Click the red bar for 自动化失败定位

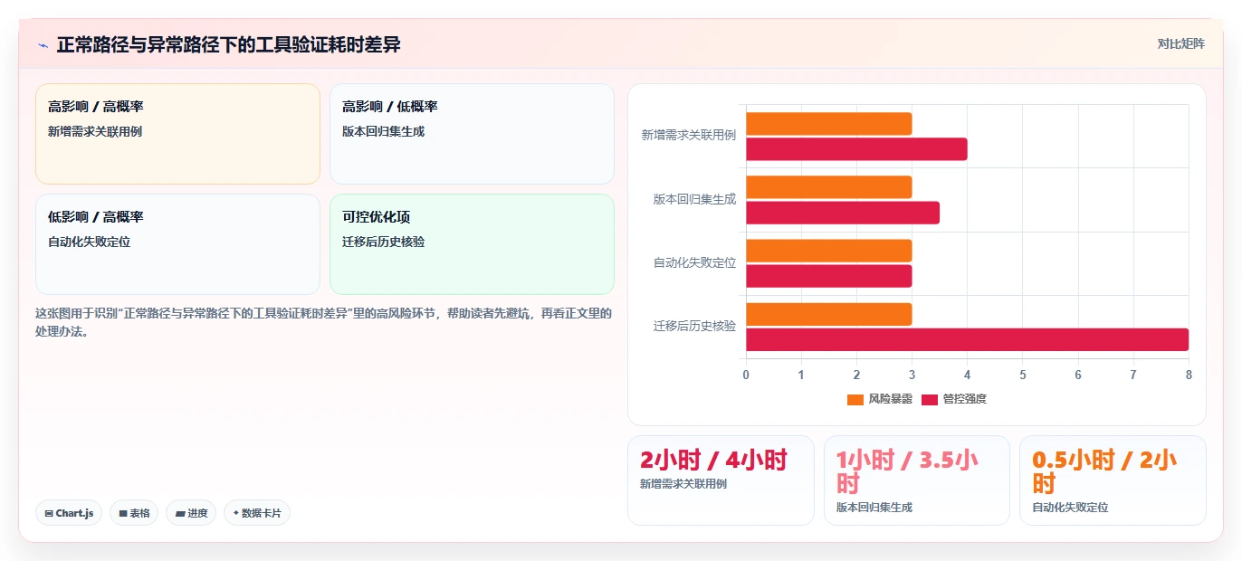828,276
